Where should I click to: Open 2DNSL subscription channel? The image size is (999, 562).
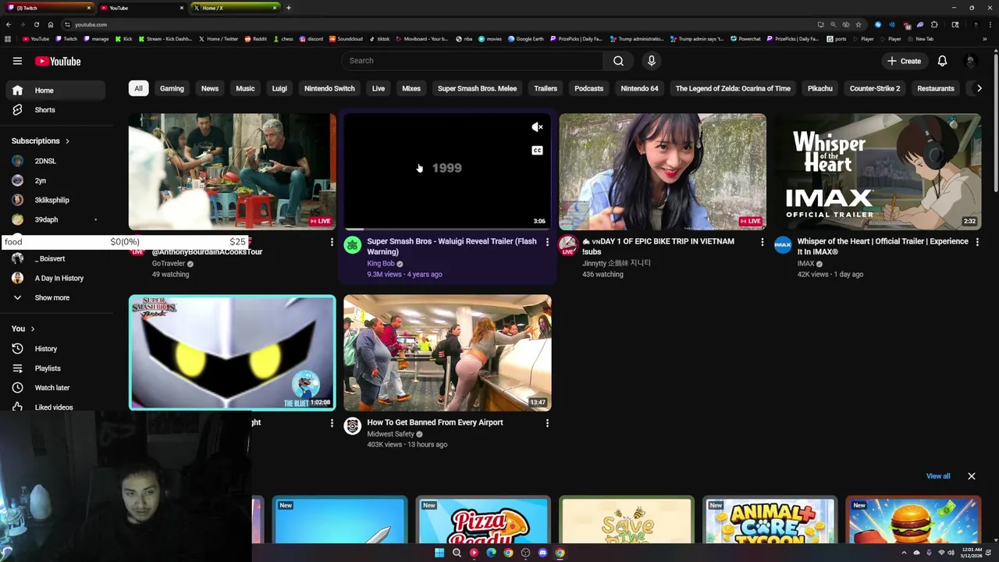tap(45, 161)
